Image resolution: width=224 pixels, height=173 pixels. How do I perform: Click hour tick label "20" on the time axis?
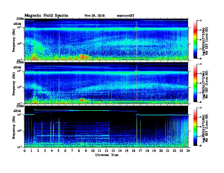click(x=161, y=151)
